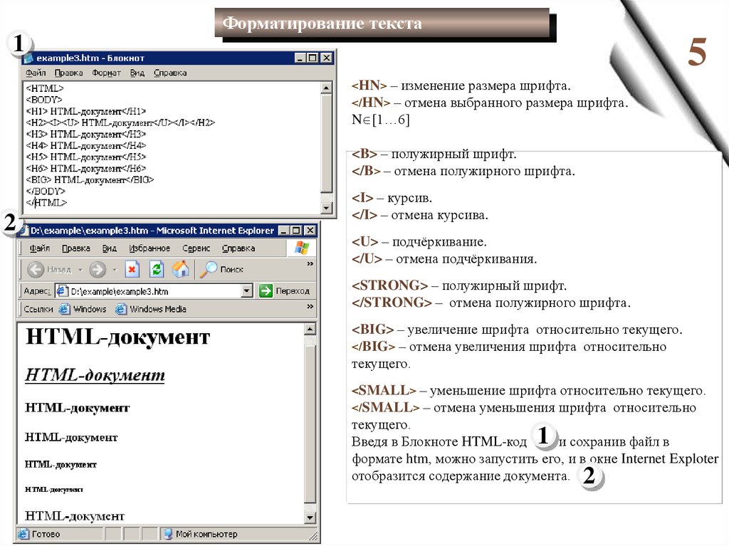Open Поиск search in Internet Explorer toolbar
The image size is (729, 546).
tap(222, 269)
